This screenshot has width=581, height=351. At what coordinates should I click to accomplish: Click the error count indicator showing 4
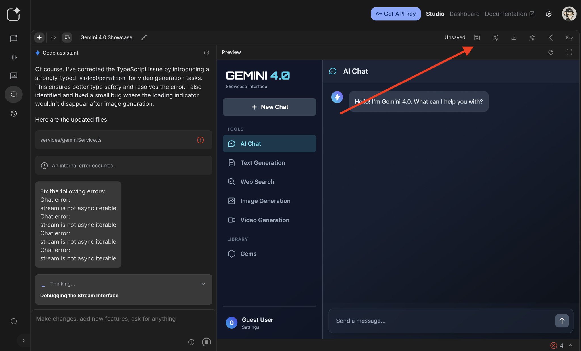[557, 345]
